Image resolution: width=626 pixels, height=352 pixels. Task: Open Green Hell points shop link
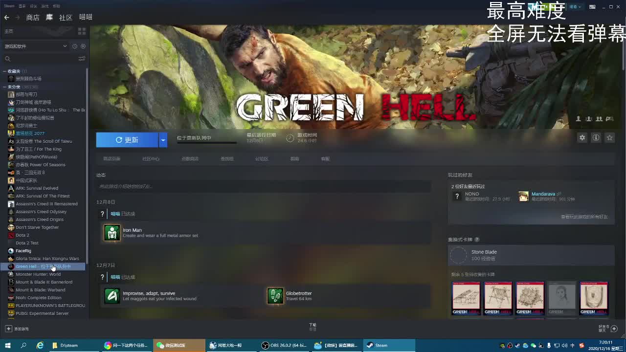tap(190, 159)
